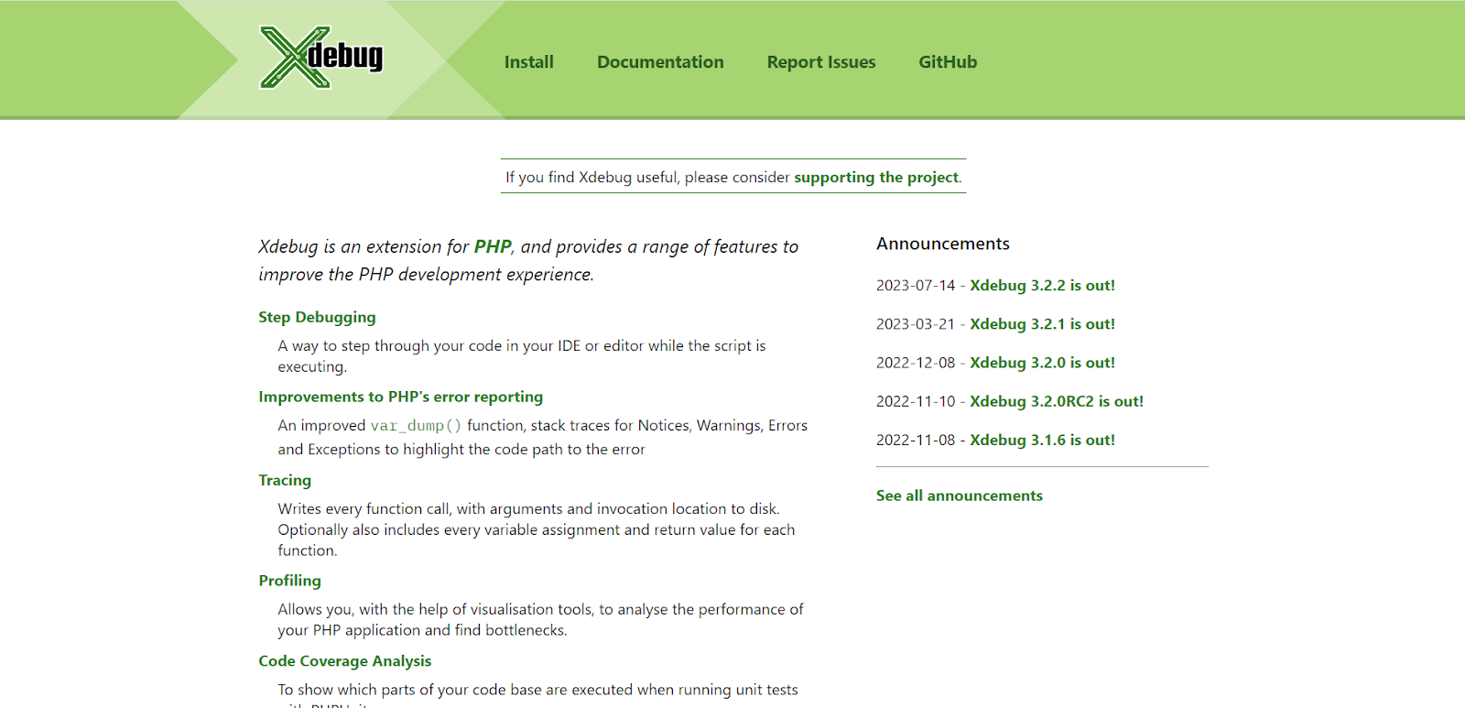
Task: Open Improvements to PHP's error reporting
Action: (x=400, y=397)
